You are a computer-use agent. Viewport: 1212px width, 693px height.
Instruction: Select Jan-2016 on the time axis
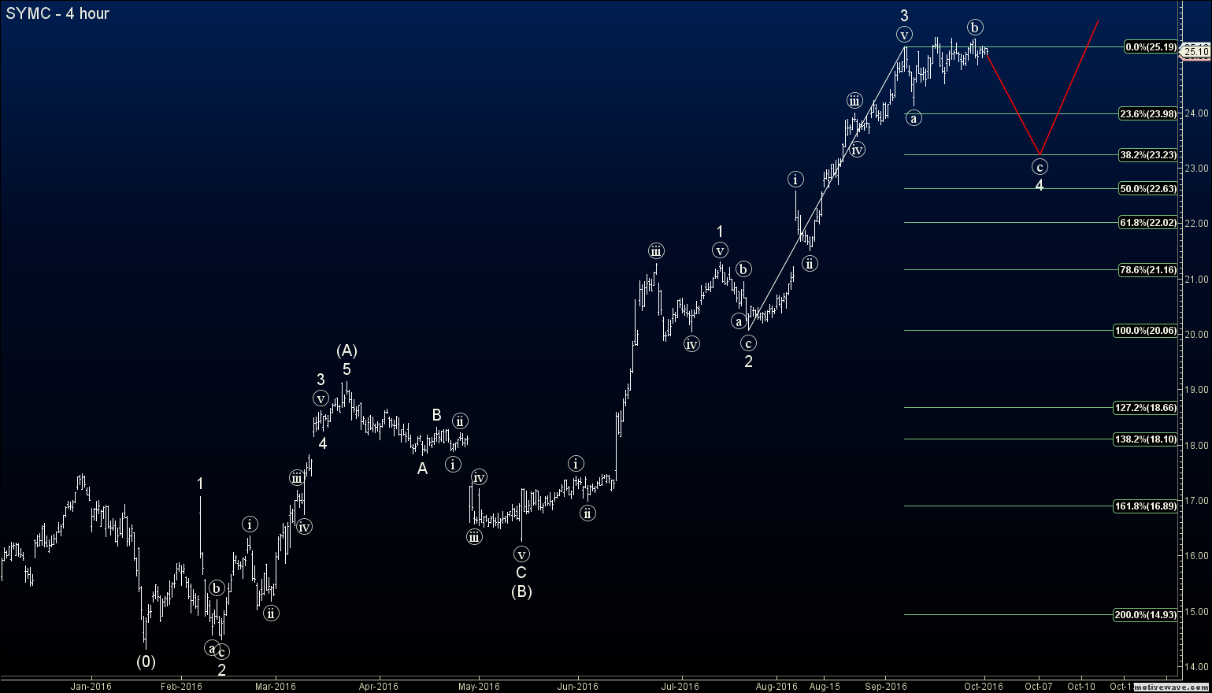tap(91, 686)
